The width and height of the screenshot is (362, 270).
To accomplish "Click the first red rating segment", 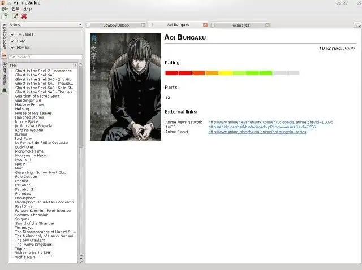I will [x=172, y=73].
